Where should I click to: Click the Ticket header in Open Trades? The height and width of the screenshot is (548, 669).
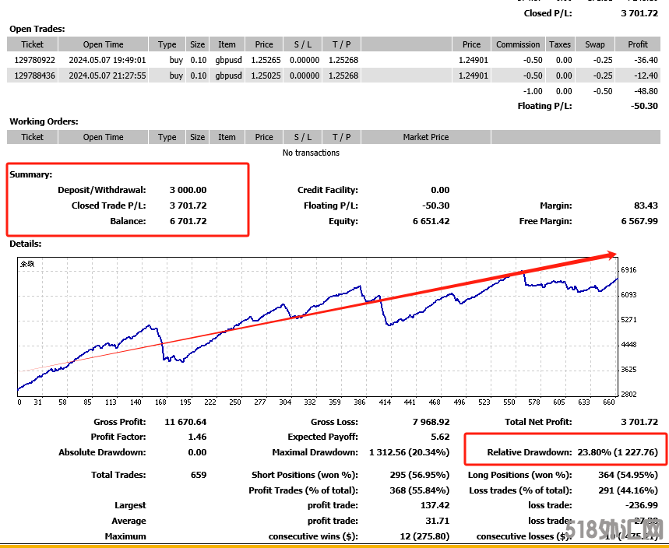coord(33,44)
